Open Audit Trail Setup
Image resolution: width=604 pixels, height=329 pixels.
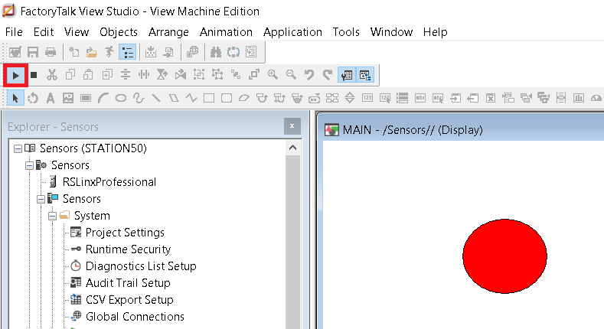[x=128, y=283]
